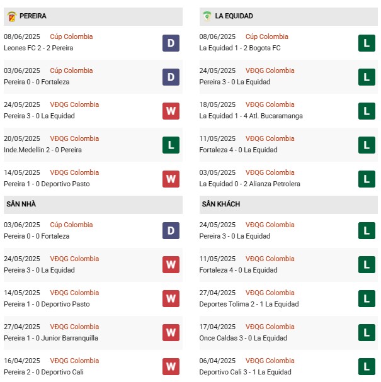
Task: Select the SÂN KHÁCH section header
Action: pyautogui.click(x=220, y=205)
